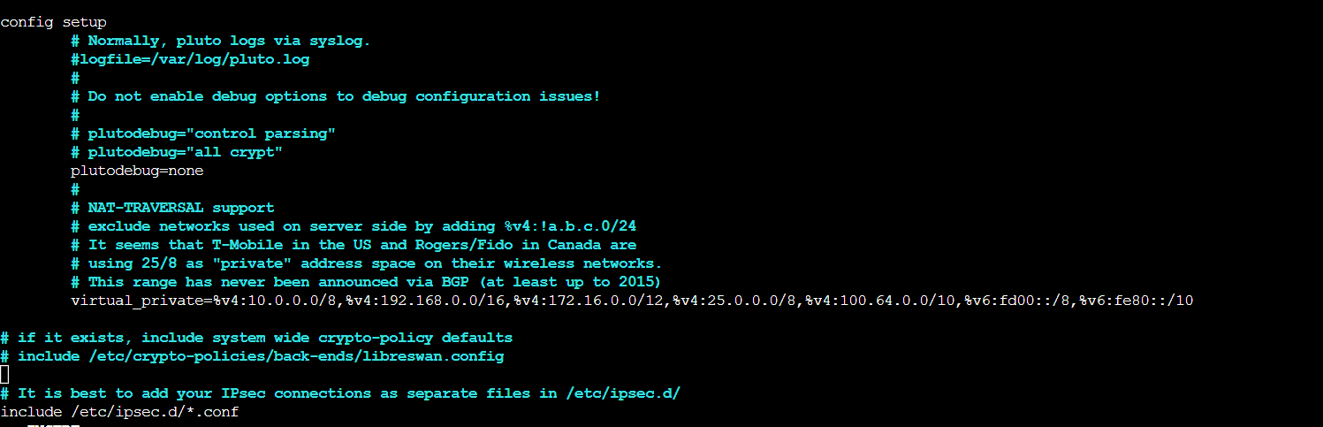Click the plutodebug="control parsing" comment
This screenshot has height=427, width=1323.
[x=203, y=133]
